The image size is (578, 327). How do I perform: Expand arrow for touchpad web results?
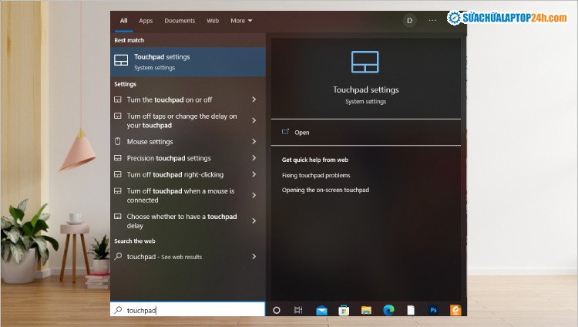point(254,256)
